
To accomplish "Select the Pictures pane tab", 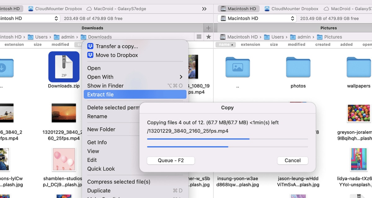I will click(x=328, y=28).
